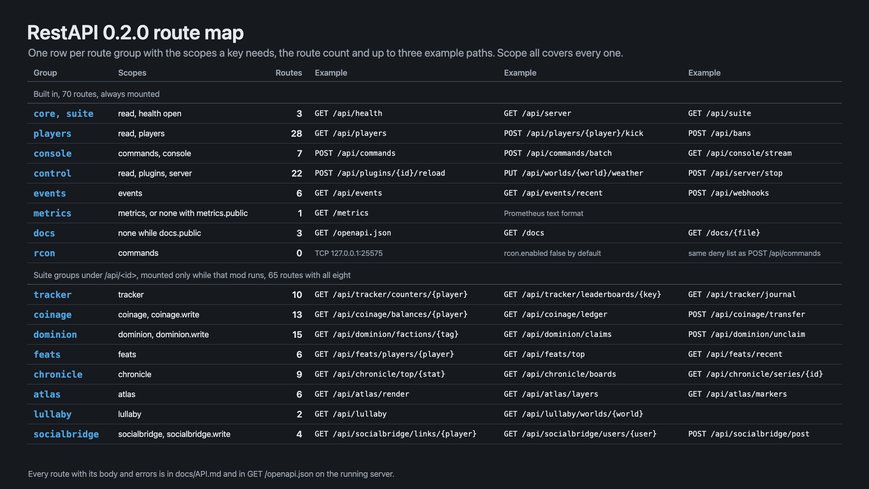
Task: Click 'TCP 127.0.0.1:25575' cell
Action: coord(349,253)
